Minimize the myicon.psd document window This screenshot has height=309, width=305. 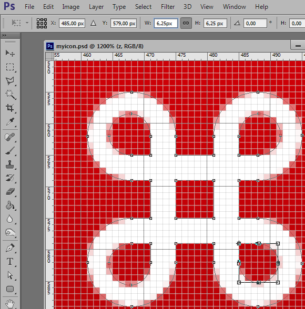(298, 46)
